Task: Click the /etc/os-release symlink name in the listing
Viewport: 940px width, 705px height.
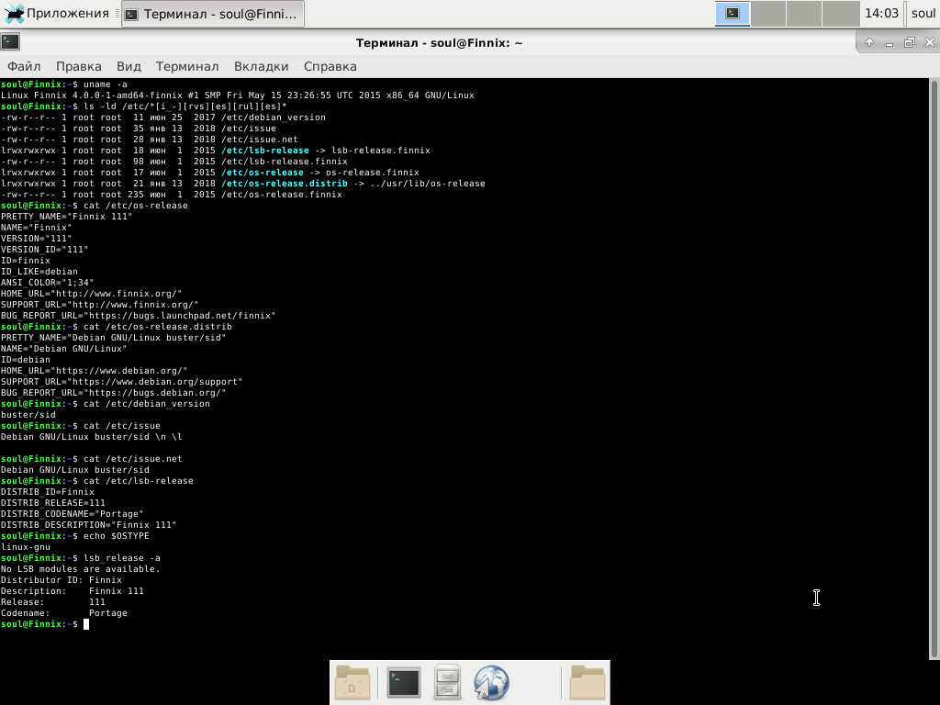Action: click(x=263, y=173)
